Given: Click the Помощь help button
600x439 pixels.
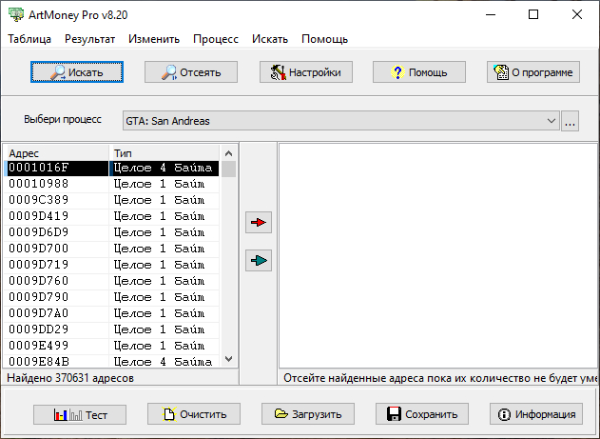Looking at the screenshot, I should coord(419,72).
